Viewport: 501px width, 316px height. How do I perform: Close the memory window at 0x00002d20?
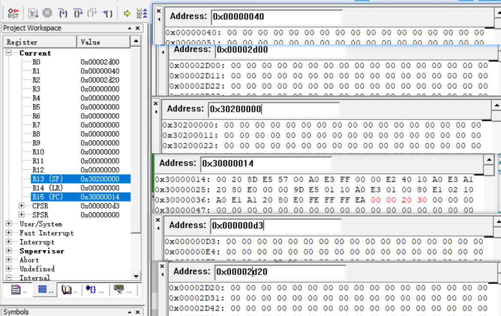pos(162,266)
